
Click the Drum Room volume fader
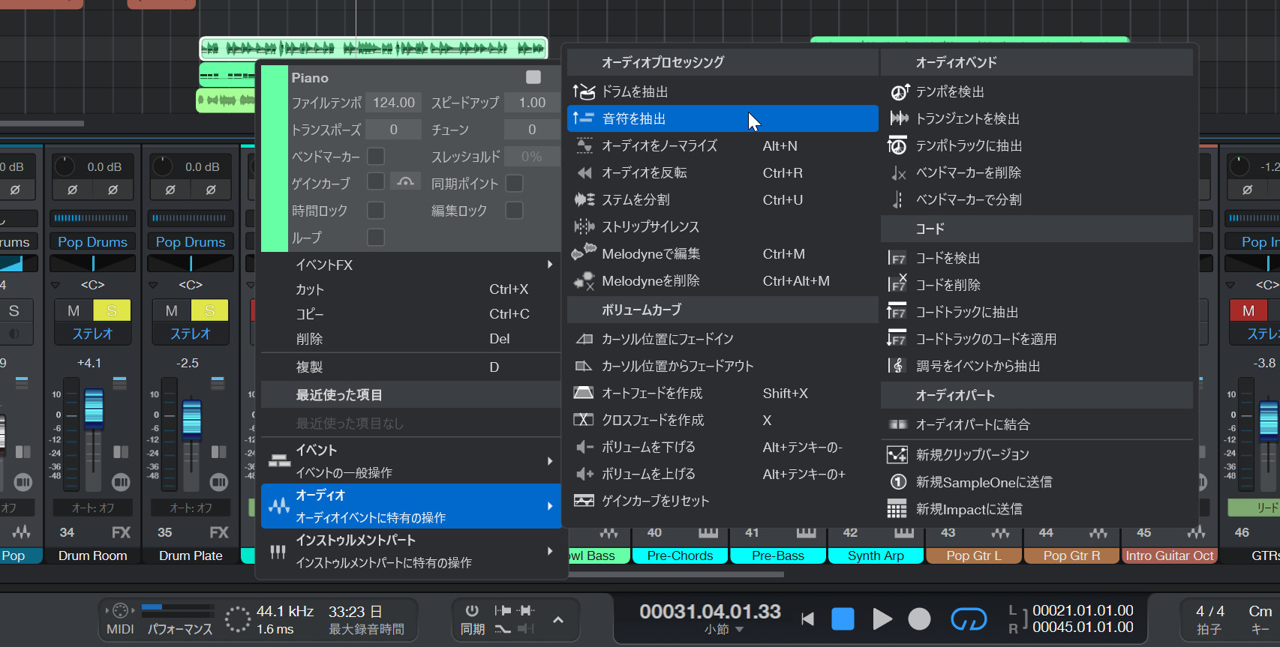coord(94,409)
